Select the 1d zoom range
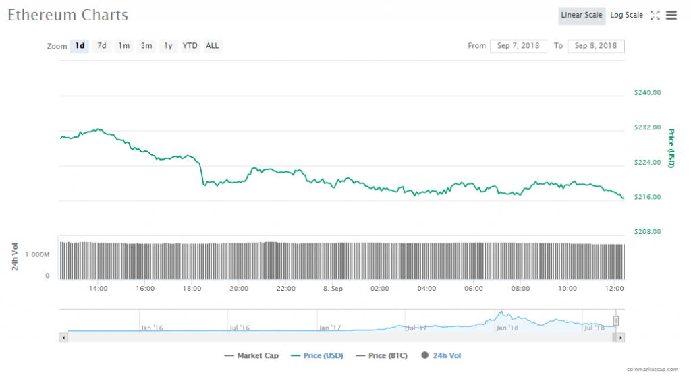Screen dimensions: 691x379 [80, 46]
